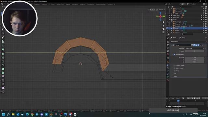Select the Shear tool
The image size is (208, 117).
[x=3, y=88]
